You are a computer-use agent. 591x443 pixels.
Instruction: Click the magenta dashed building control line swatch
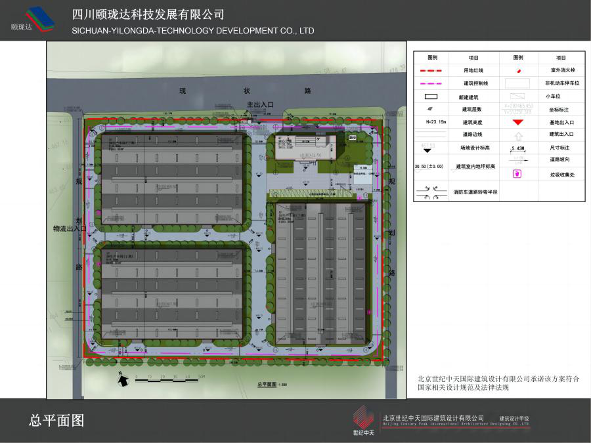click(x=432, y=83)
